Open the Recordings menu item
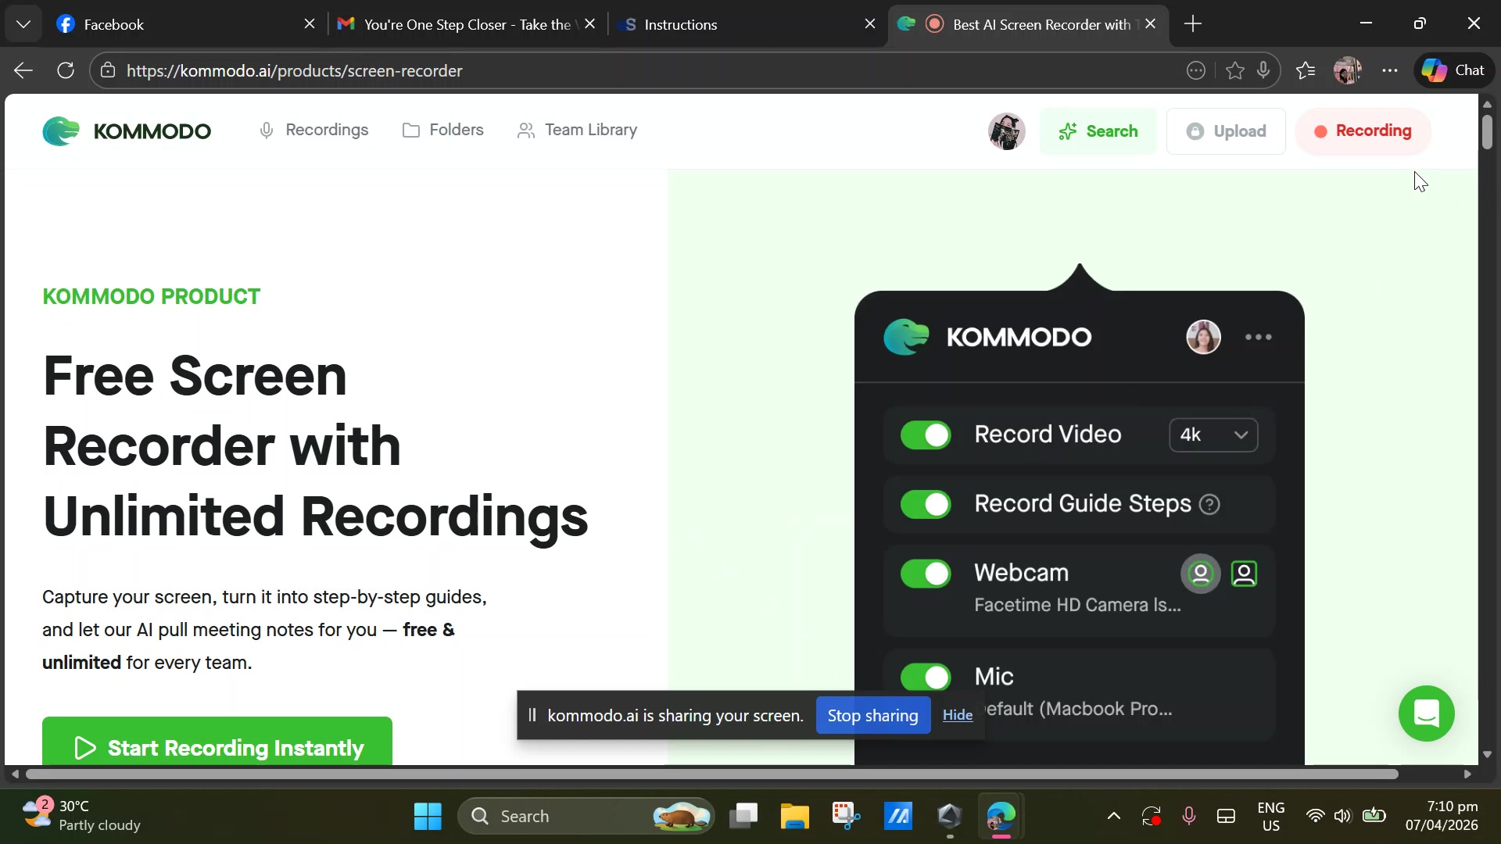This screenshot has height=844, width=1501. pos(313,131)
